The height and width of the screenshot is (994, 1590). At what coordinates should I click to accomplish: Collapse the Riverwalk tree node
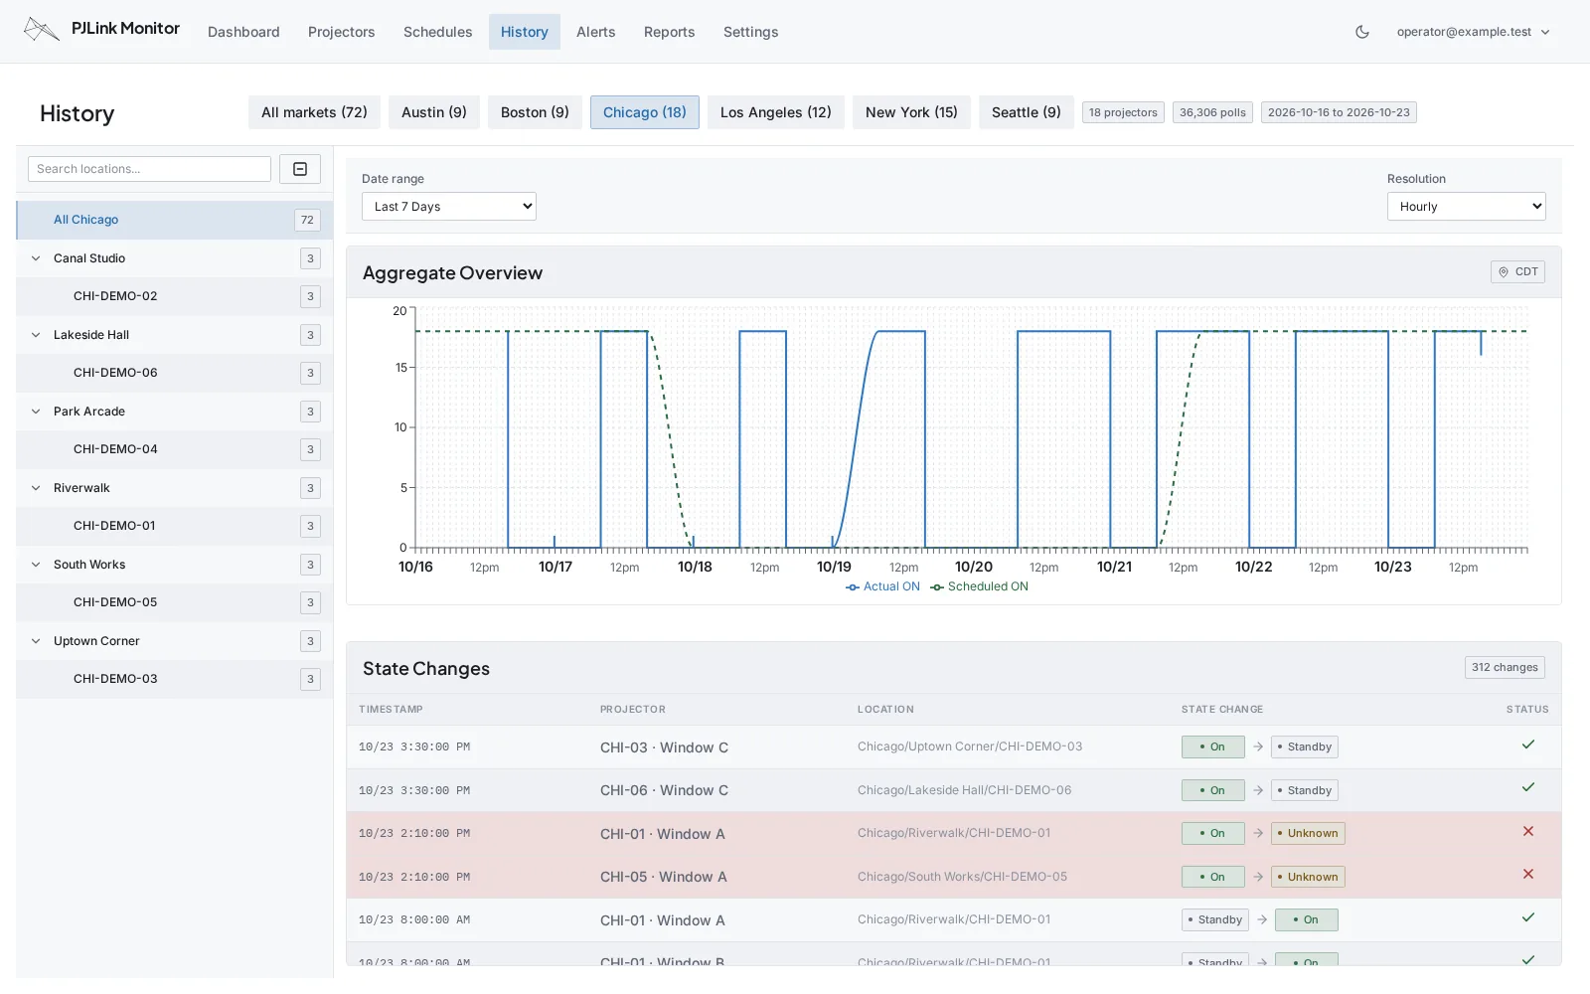(36, 488)
